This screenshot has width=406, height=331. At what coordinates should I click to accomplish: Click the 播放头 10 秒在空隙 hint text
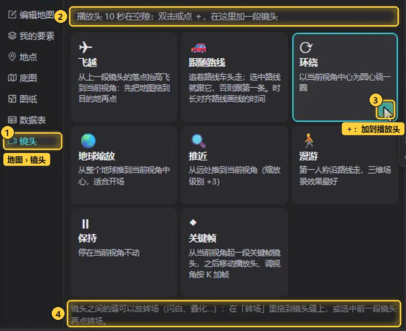click(x=178, y=17)
